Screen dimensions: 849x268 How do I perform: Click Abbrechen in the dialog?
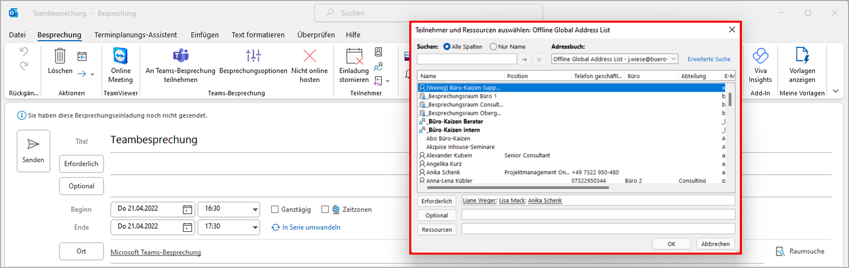coord(716,244)
